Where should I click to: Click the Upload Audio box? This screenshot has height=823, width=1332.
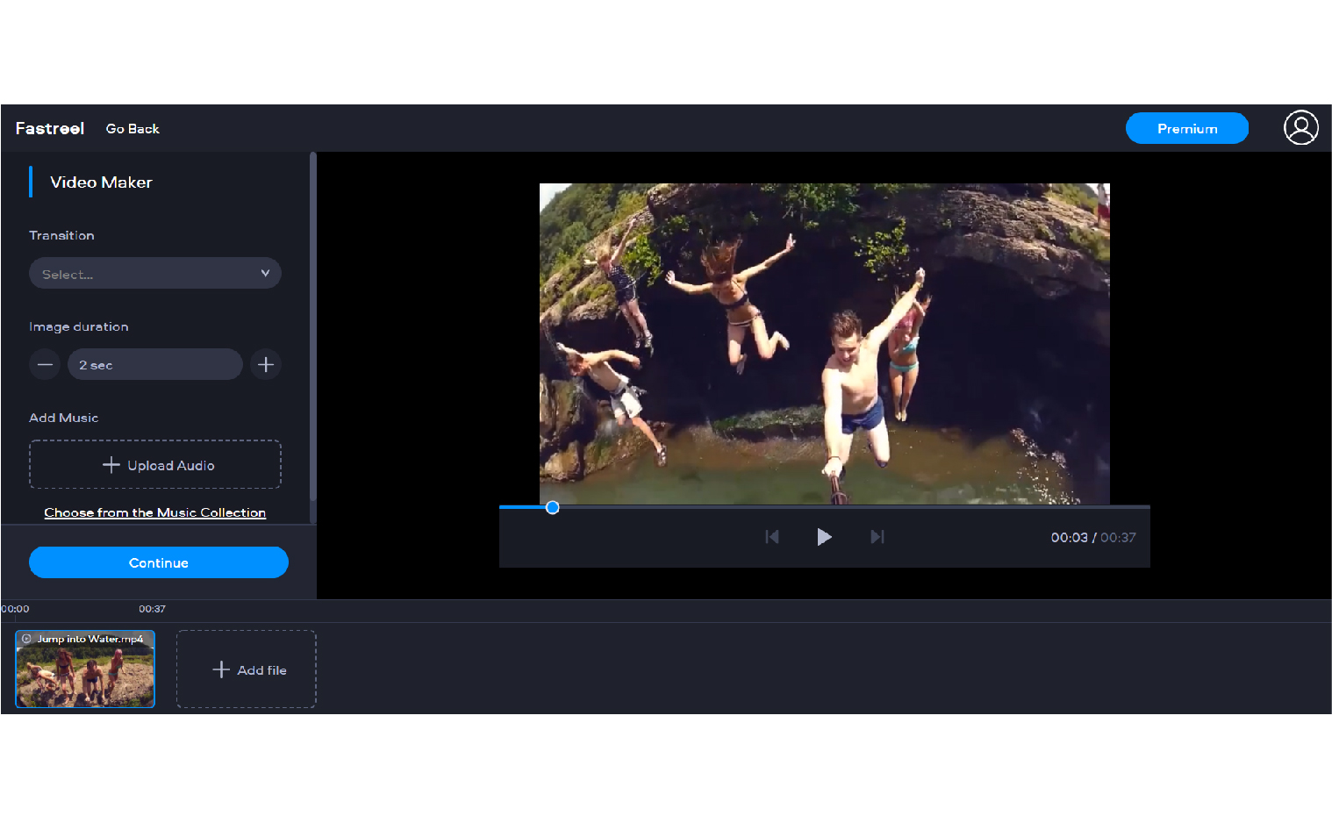pos(155,464)
